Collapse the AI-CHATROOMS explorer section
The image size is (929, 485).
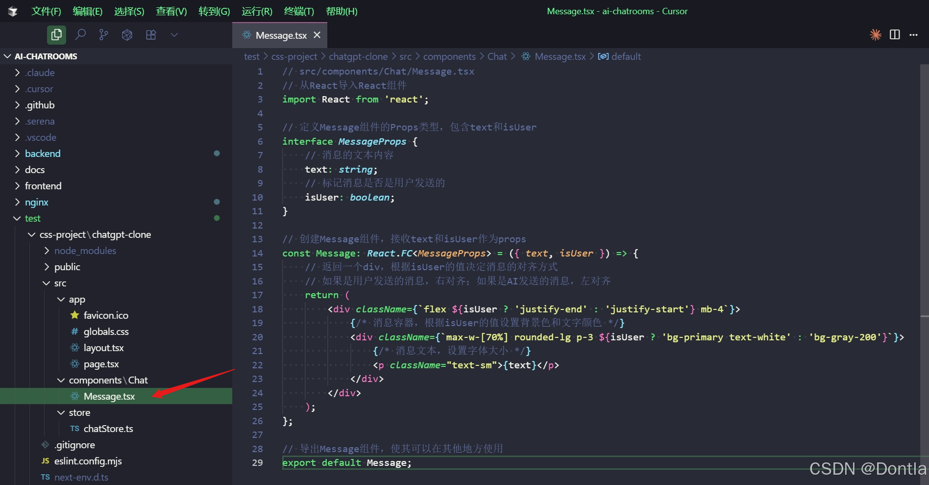point(116,56)
